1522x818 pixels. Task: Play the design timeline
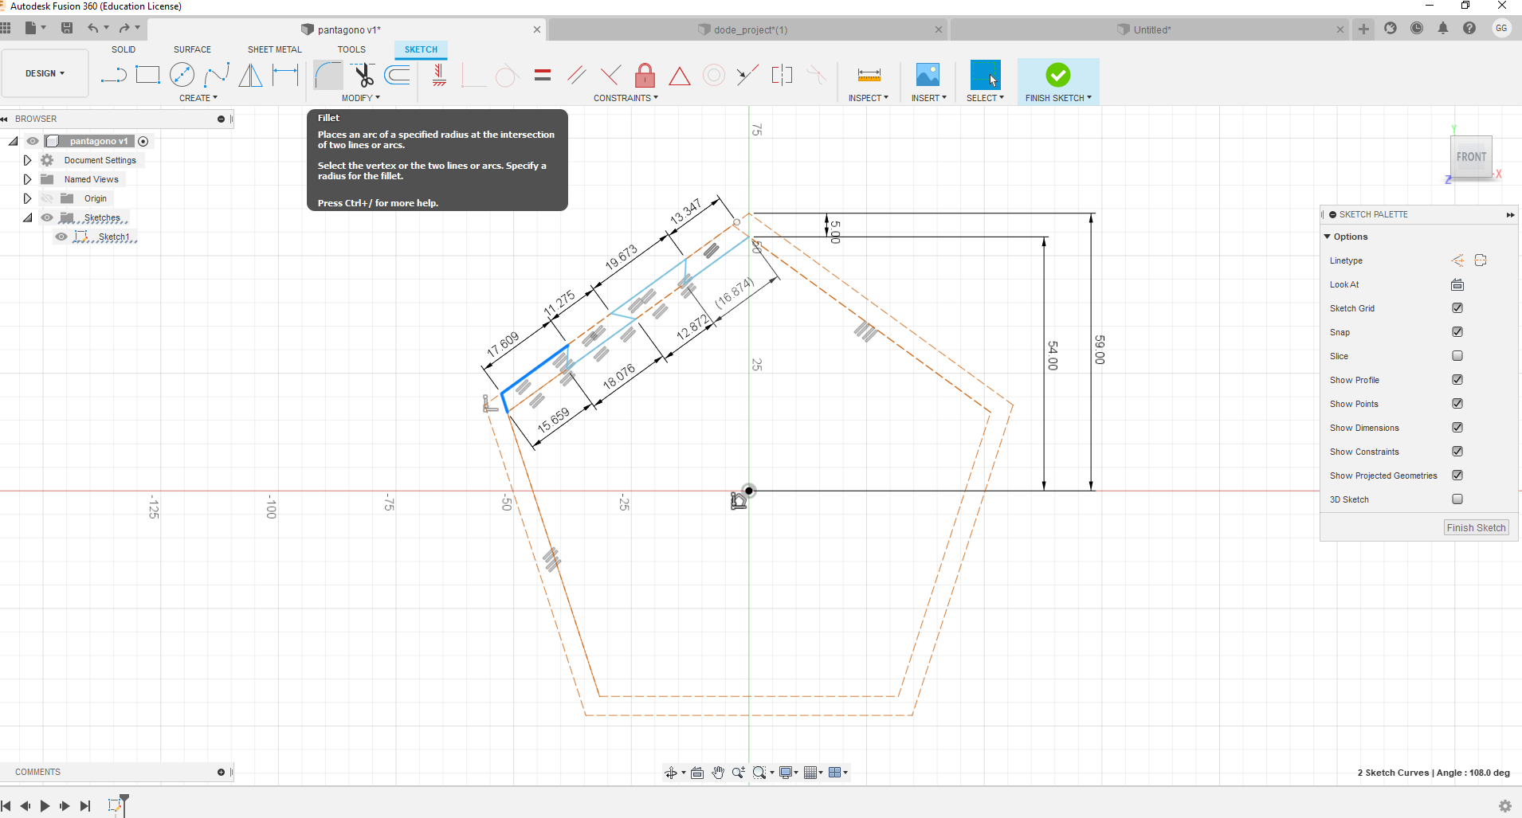pos(45,806)
